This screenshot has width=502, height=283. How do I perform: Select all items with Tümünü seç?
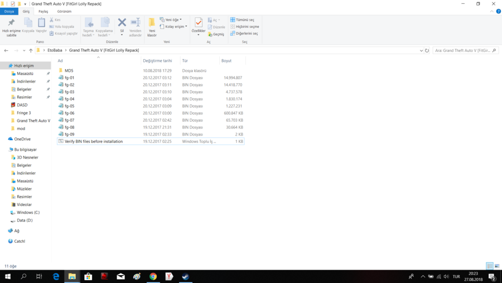point(243,20)
